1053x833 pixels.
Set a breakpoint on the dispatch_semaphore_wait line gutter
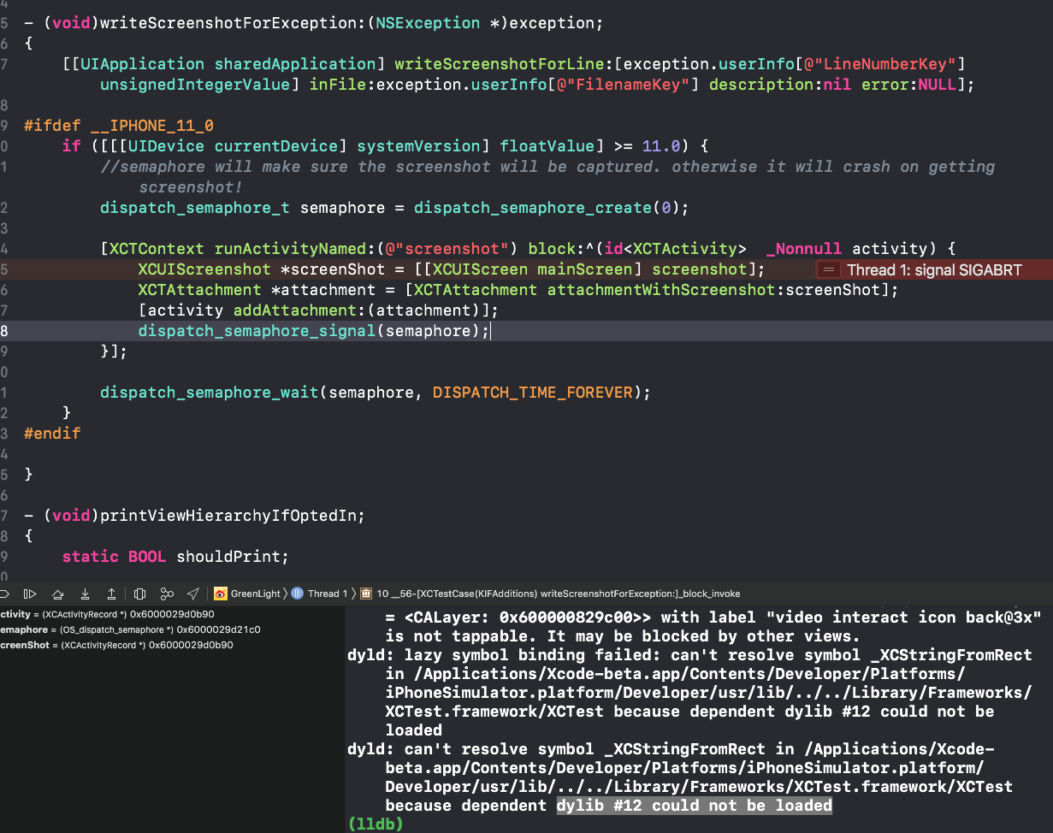click(x=7, y=392)
